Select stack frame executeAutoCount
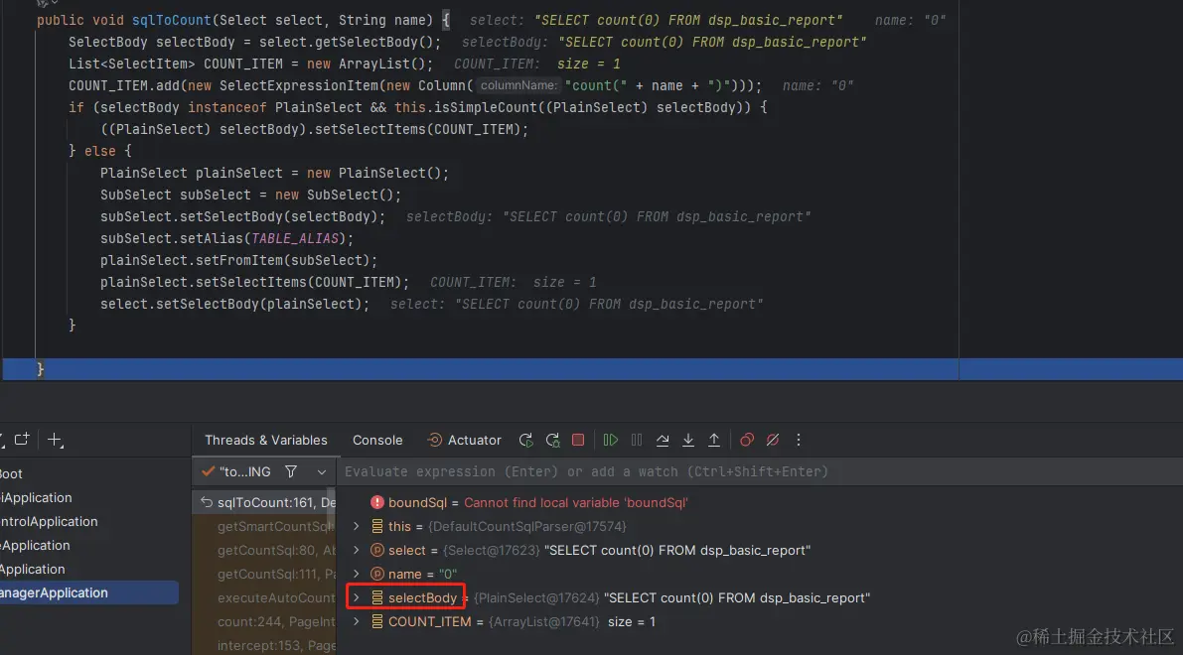1183x655 pixels. point(264,597)
